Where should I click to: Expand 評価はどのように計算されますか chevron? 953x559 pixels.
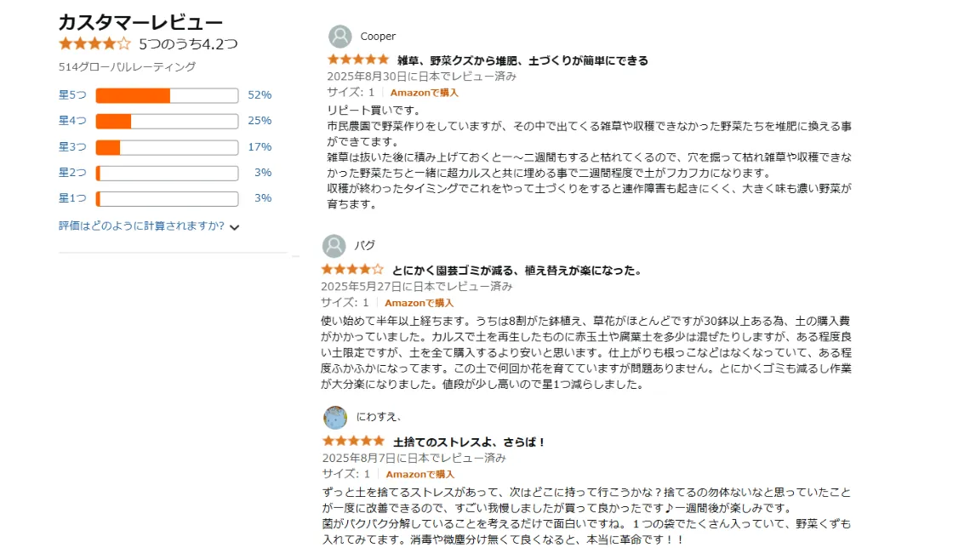pyautogui.click(x=235, y=227)
